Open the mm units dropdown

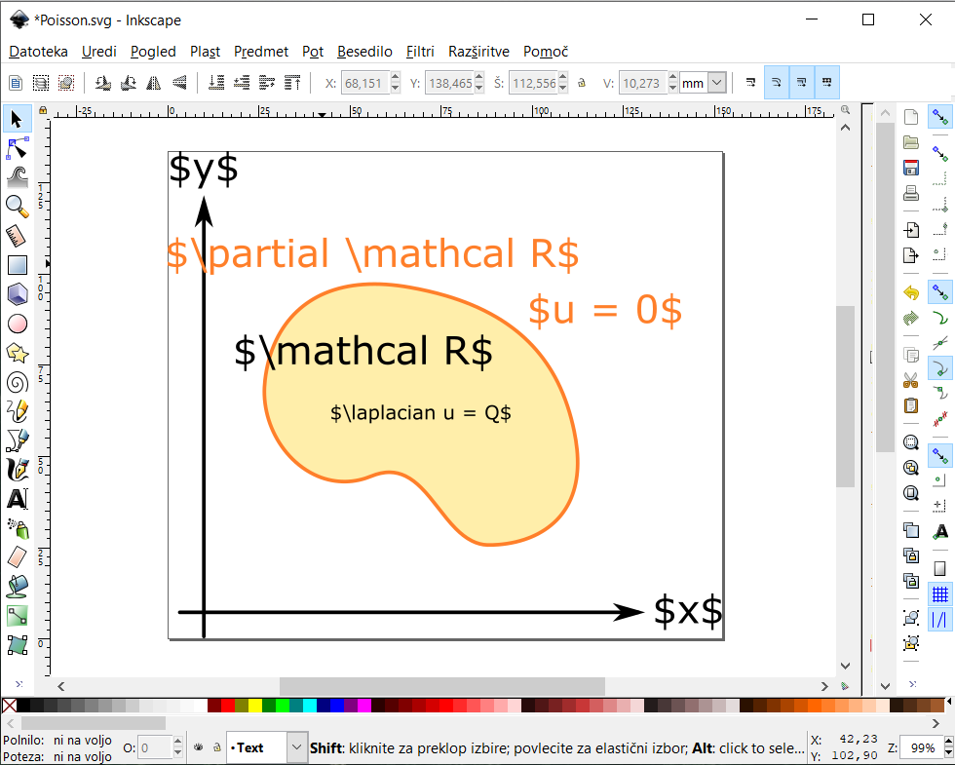718,84
